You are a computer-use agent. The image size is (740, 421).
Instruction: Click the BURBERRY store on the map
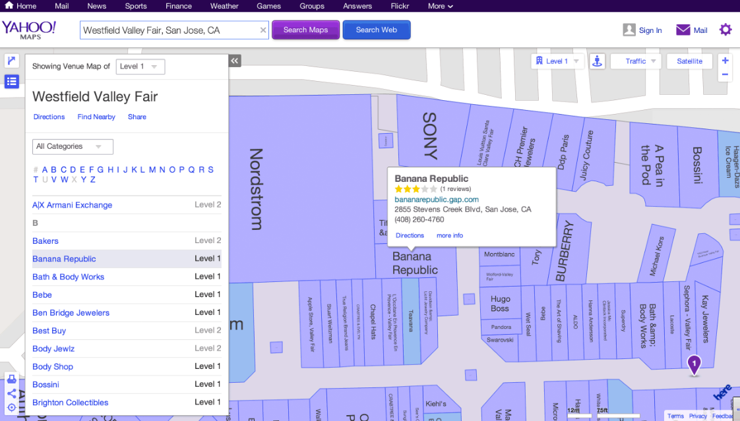pos(565,251)
